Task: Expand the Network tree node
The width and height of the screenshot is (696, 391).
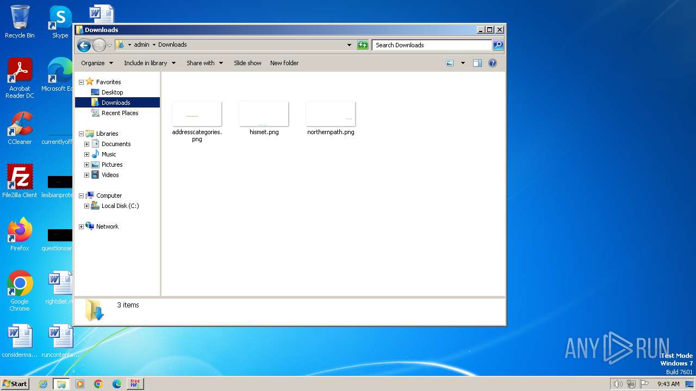Action: [81, 226]
